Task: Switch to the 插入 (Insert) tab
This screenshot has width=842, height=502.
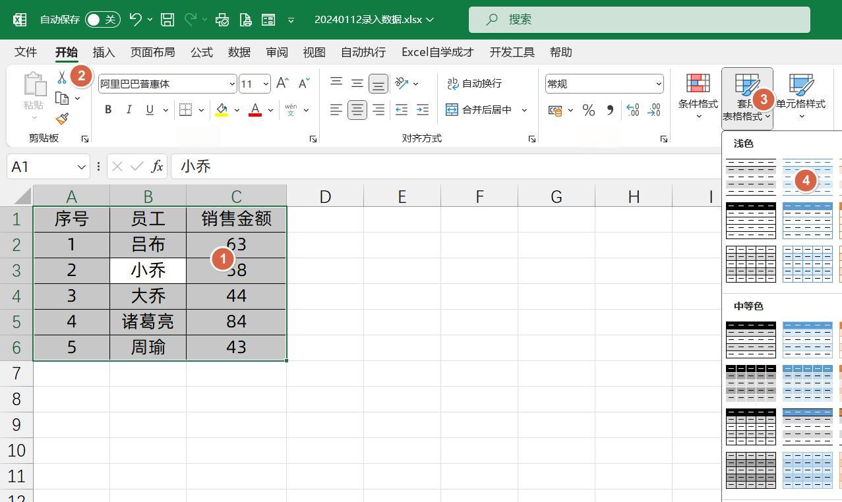Action: 104,52
